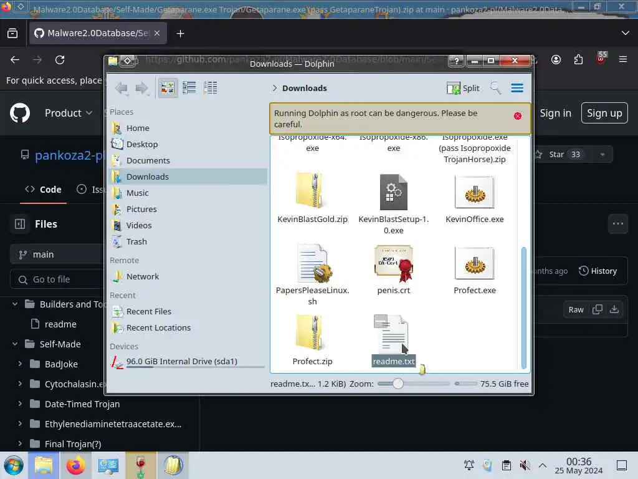The height and width of the screenshot is (479, 638).
Task: Open Dolphin window help button
Action: 457,60
